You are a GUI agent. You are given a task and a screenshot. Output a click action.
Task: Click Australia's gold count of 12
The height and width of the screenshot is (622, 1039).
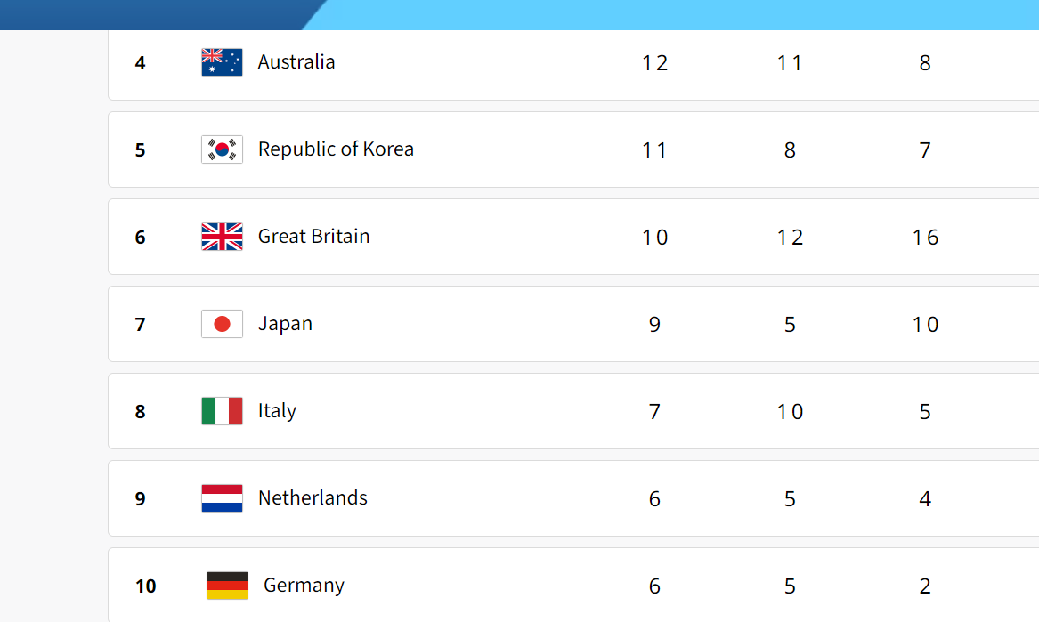(x=654, y=63)
